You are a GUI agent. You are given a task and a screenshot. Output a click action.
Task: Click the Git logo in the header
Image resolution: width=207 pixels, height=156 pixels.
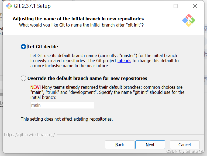tap(188, 20)
